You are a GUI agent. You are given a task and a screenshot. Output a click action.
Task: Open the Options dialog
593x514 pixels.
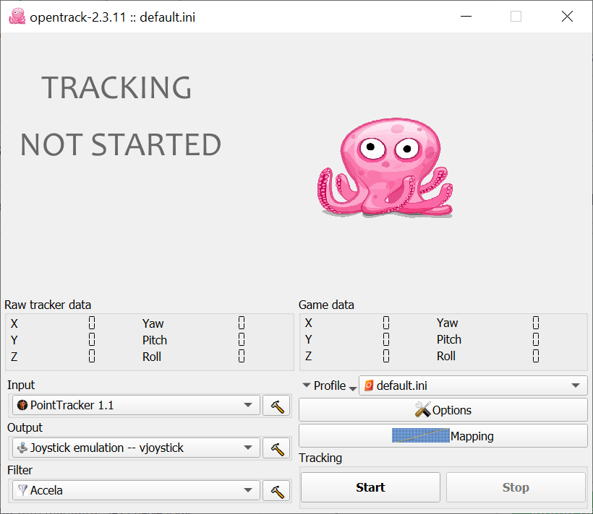click(443, 410)
